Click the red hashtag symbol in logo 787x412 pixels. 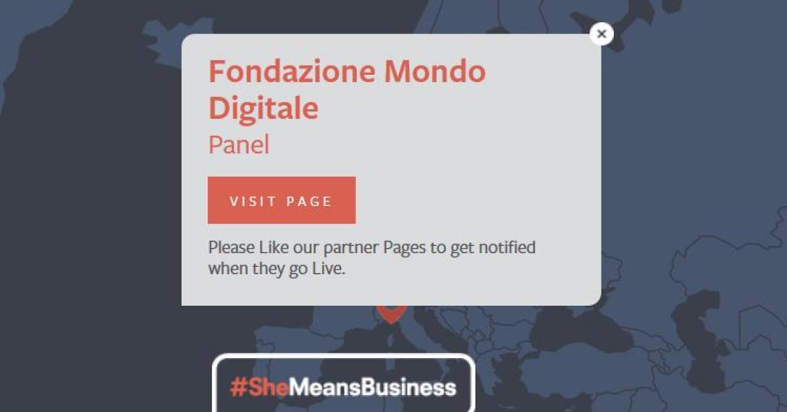pos(237,388)
